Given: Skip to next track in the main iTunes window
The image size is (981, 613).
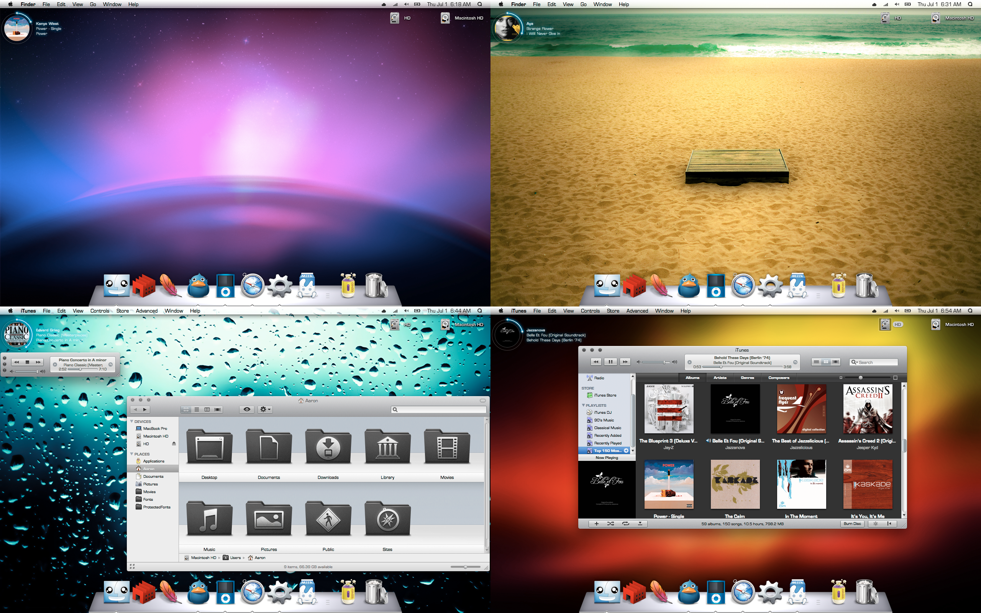Looking at the screenshot, I should (x=625, y=362).
